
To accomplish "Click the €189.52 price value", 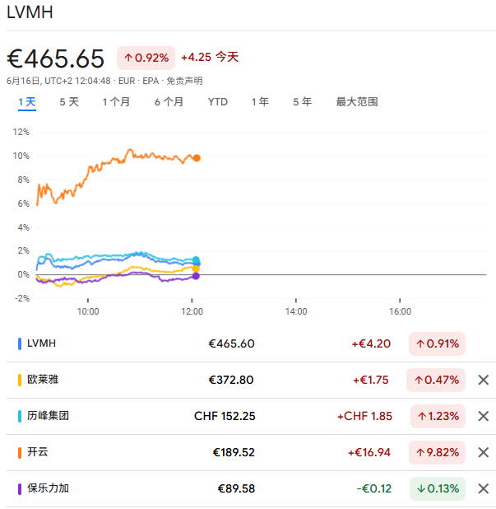I will [x=234, y=452].
